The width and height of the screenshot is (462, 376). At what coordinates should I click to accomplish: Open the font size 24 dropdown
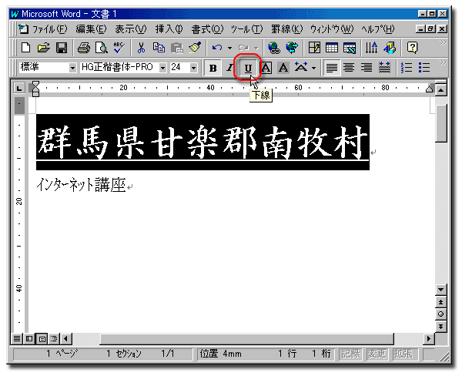193,68
